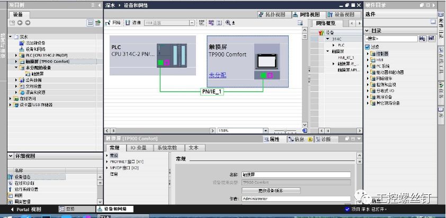Toggle the project tree overview display icon
446x218 pixels.
click(90, 23)
